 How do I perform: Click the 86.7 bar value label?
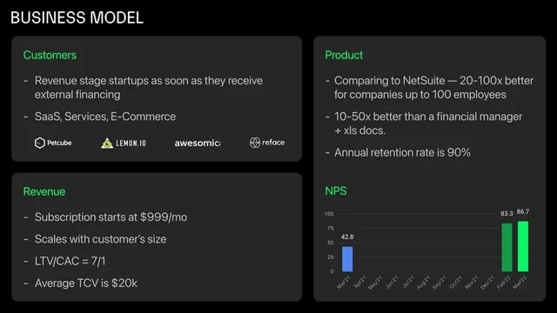tap(523, 212)
